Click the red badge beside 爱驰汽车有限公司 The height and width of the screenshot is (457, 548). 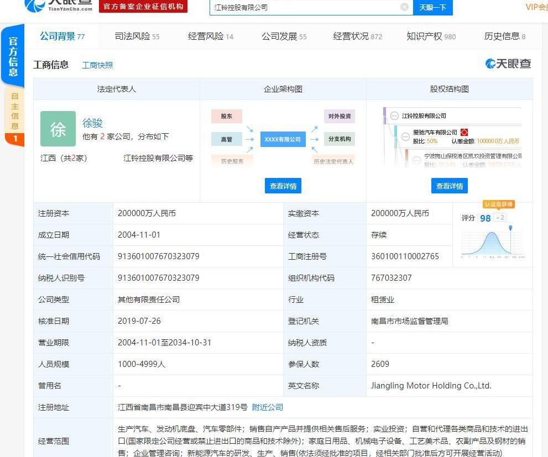point(464,132)
